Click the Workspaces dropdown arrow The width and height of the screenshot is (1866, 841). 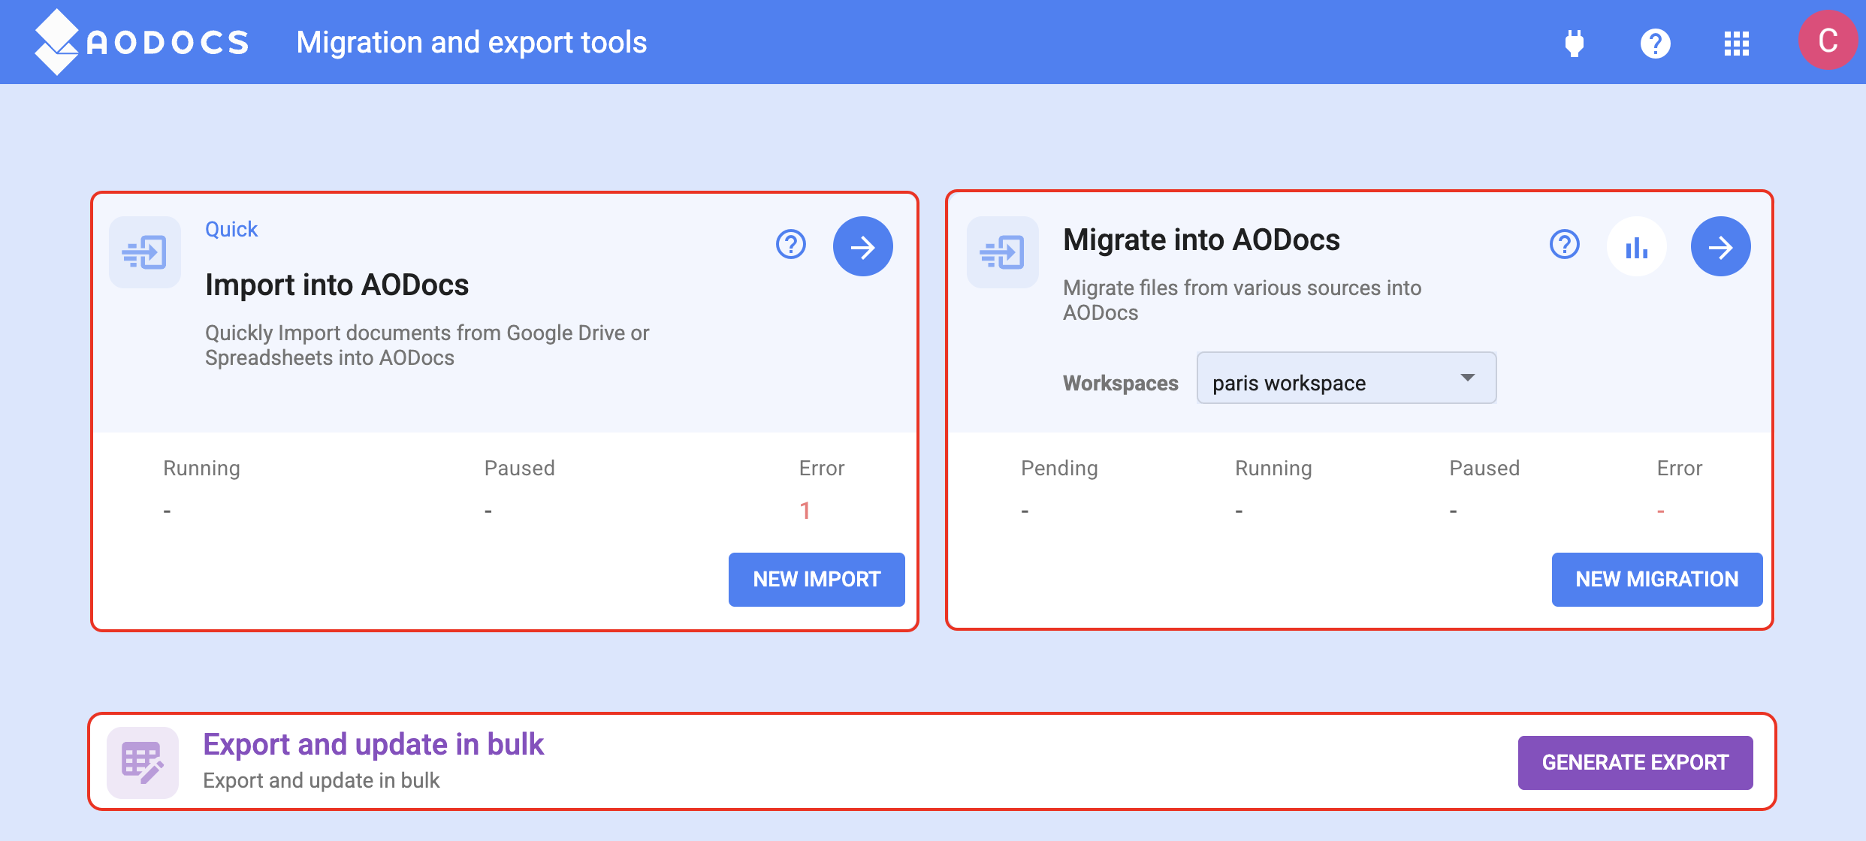(x=1468, y=378)
